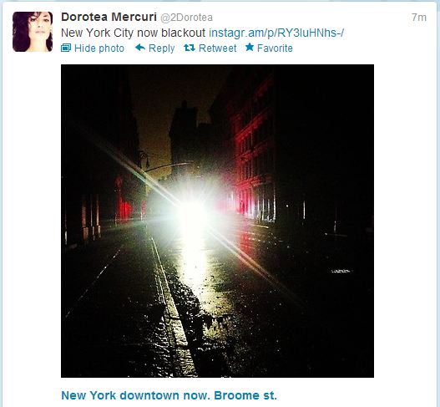The height and width of the screenshot is (407, 440).
Task: Open the caption link mentioning Broome st.
Action: (x=169, y=395)
